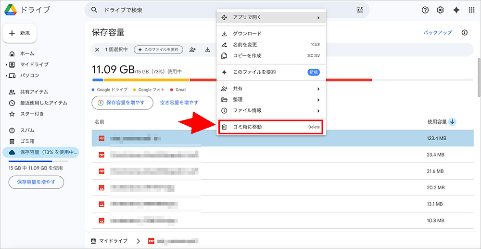Click the sidebar storage progress bar

pyautogui.click(x=38, y=161)
